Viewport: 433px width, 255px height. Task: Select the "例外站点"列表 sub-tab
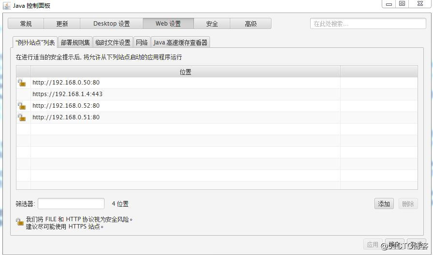35,42
